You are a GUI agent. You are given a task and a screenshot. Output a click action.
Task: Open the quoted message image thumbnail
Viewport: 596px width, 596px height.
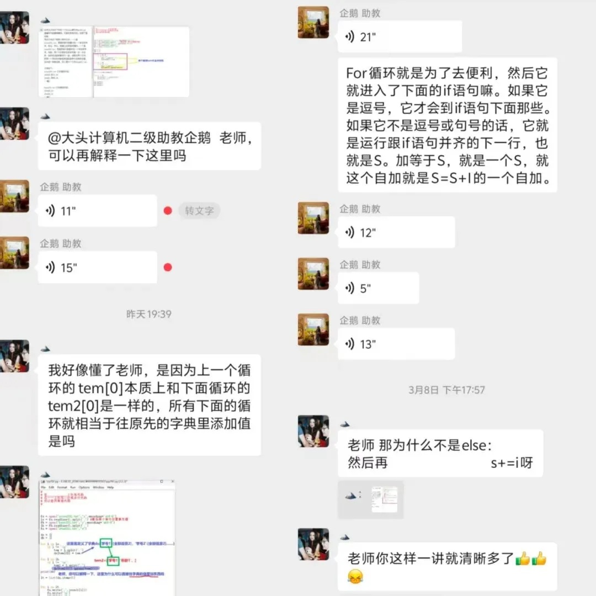point(384,499)
